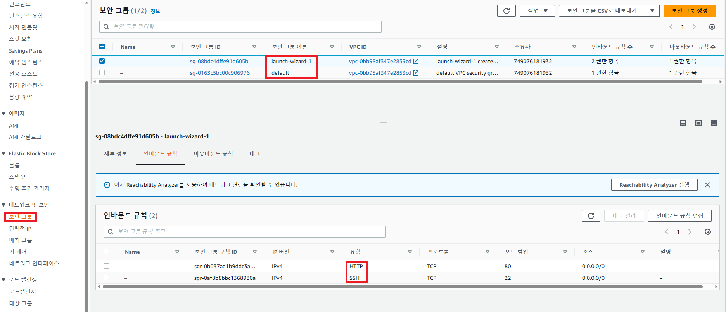The image size is (726, 312).
Task: Open security groups table settings gear
Action: [712, 27]
